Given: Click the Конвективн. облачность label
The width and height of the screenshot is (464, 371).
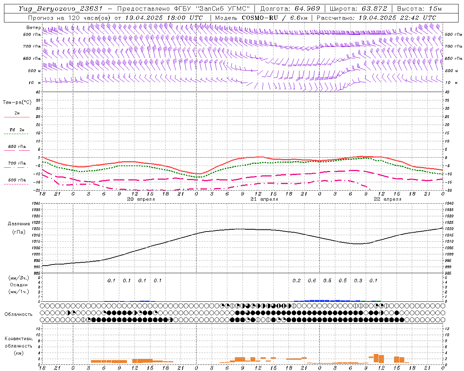Looking at the screenshot, I should tap(18, 342).
